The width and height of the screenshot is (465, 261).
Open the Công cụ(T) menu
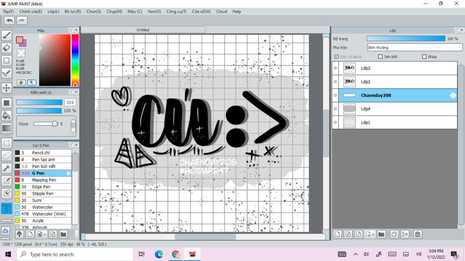pos(176,11)
